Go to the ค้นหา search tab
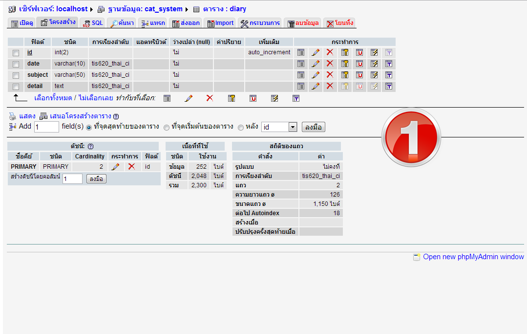Screen dimensions: 527x334 pyautogui.click(x=122, y=23)
